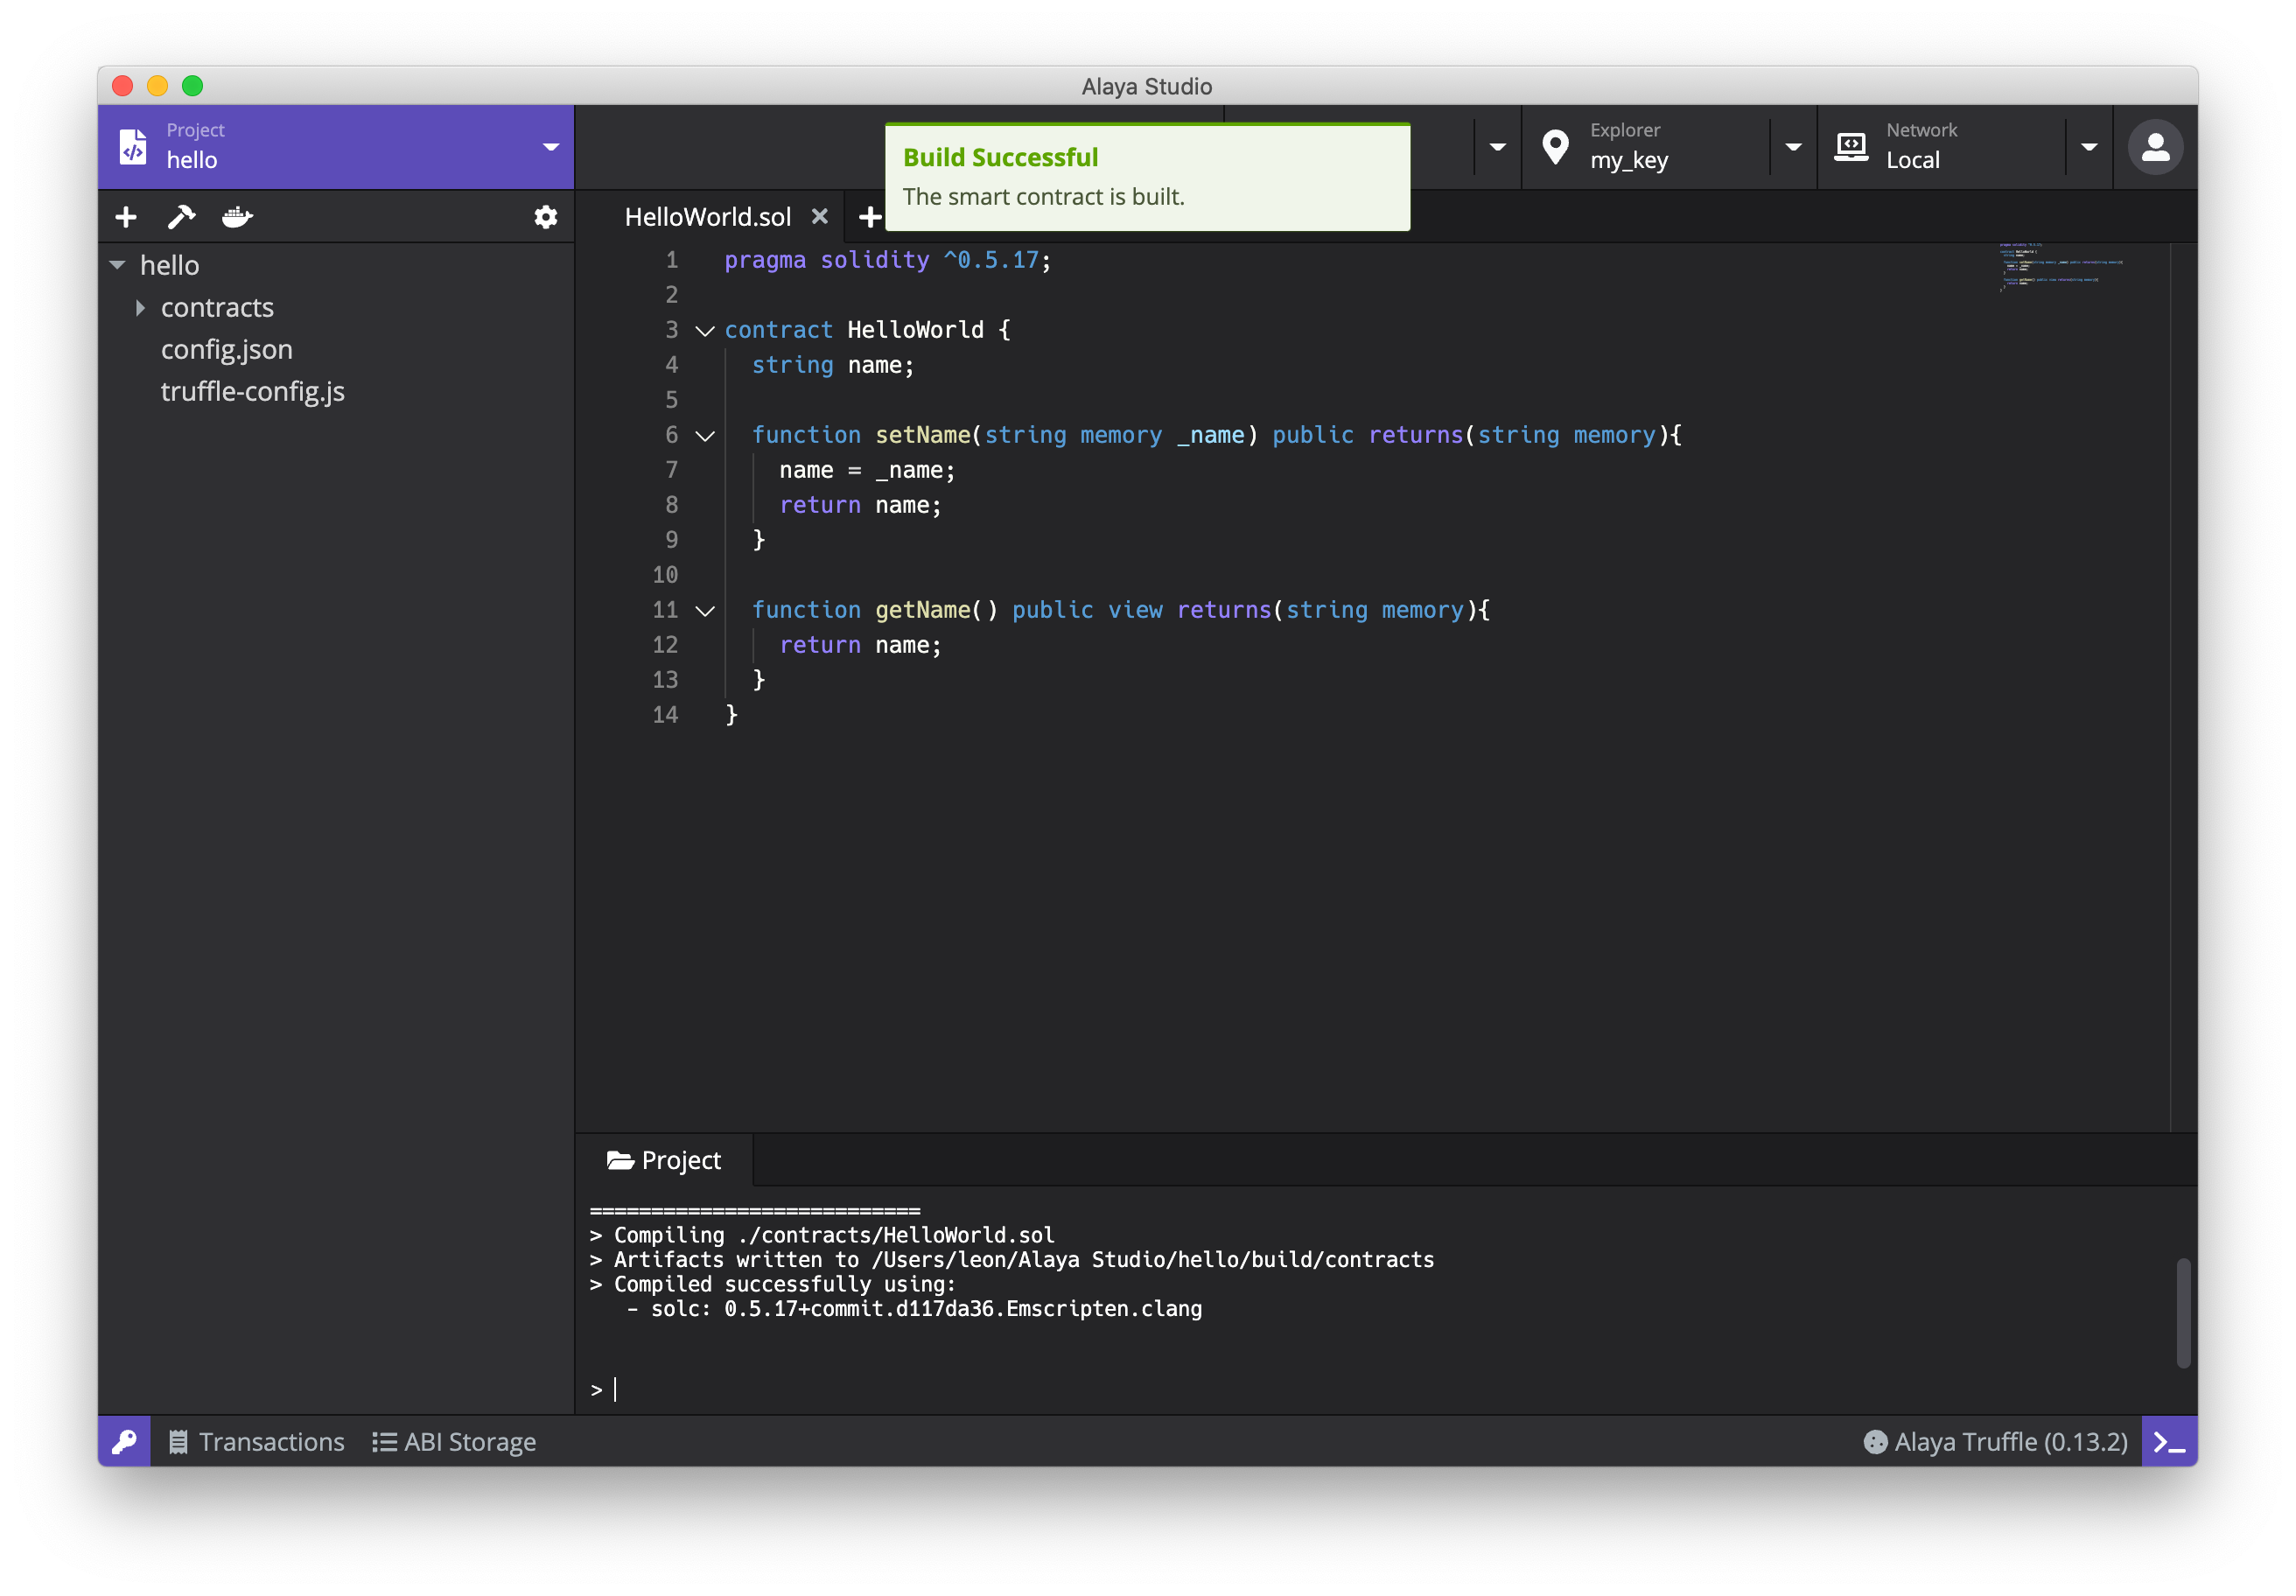Open project settings gear icon
This screenshot has width=2296, height=1596.
(545, 216)
